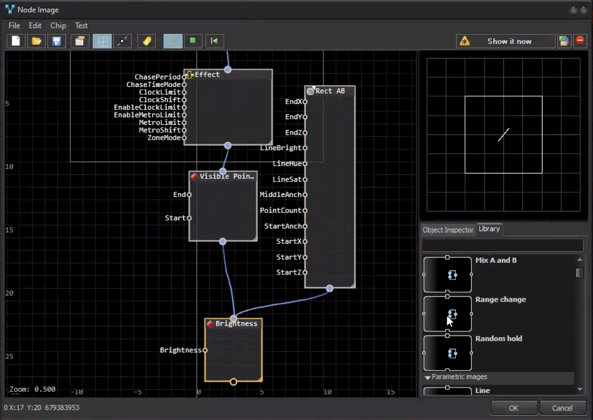Click the open folder toolbar icon
Viewport: 593px width, 420px height.
click(x=37, y=41)
